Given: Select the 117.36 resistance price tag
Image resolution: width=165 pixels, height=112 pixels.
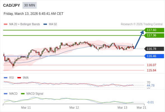Looking at the screenshot, I should [x=154, y=35].
